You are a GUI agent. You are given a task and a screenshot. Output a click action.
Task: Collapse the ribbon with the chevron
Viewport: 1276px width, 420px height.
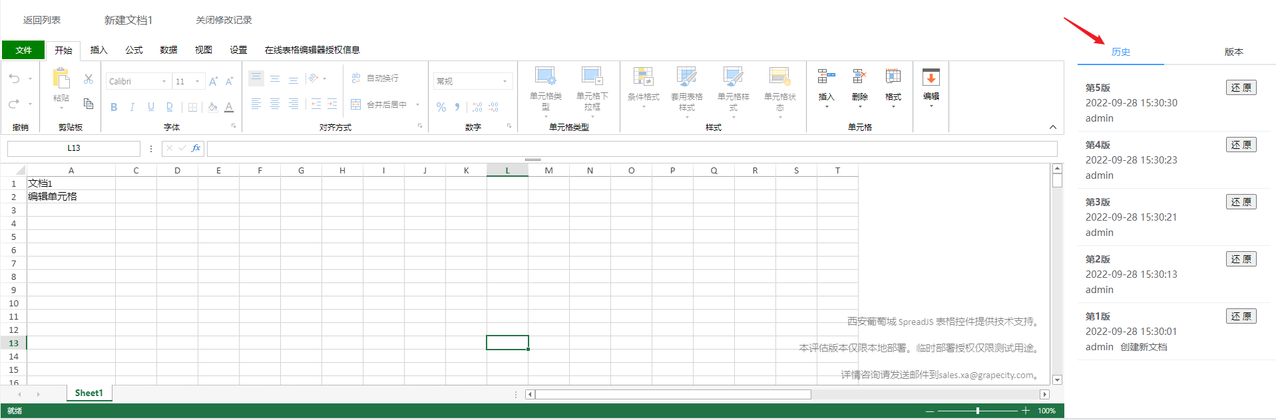click(1053, 127)
